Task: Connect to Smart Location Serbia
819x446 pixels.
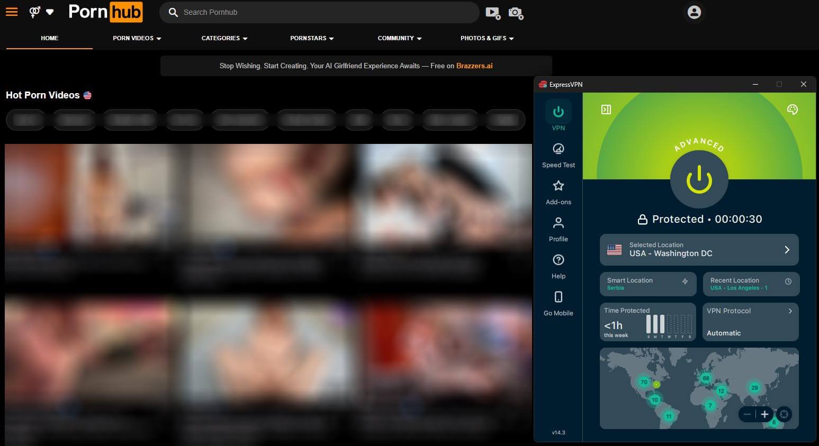Action: (648, 284)
